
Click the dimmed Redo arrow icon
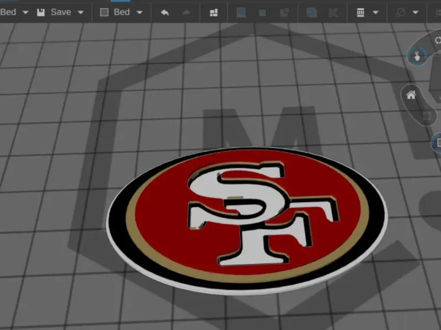pyautogui.click(x=186, y=12)
